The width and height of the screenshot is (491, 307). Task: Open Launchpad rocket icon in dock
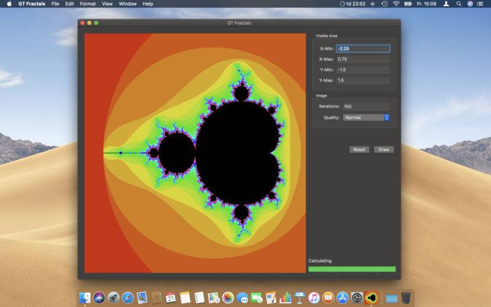pos(114,298)
